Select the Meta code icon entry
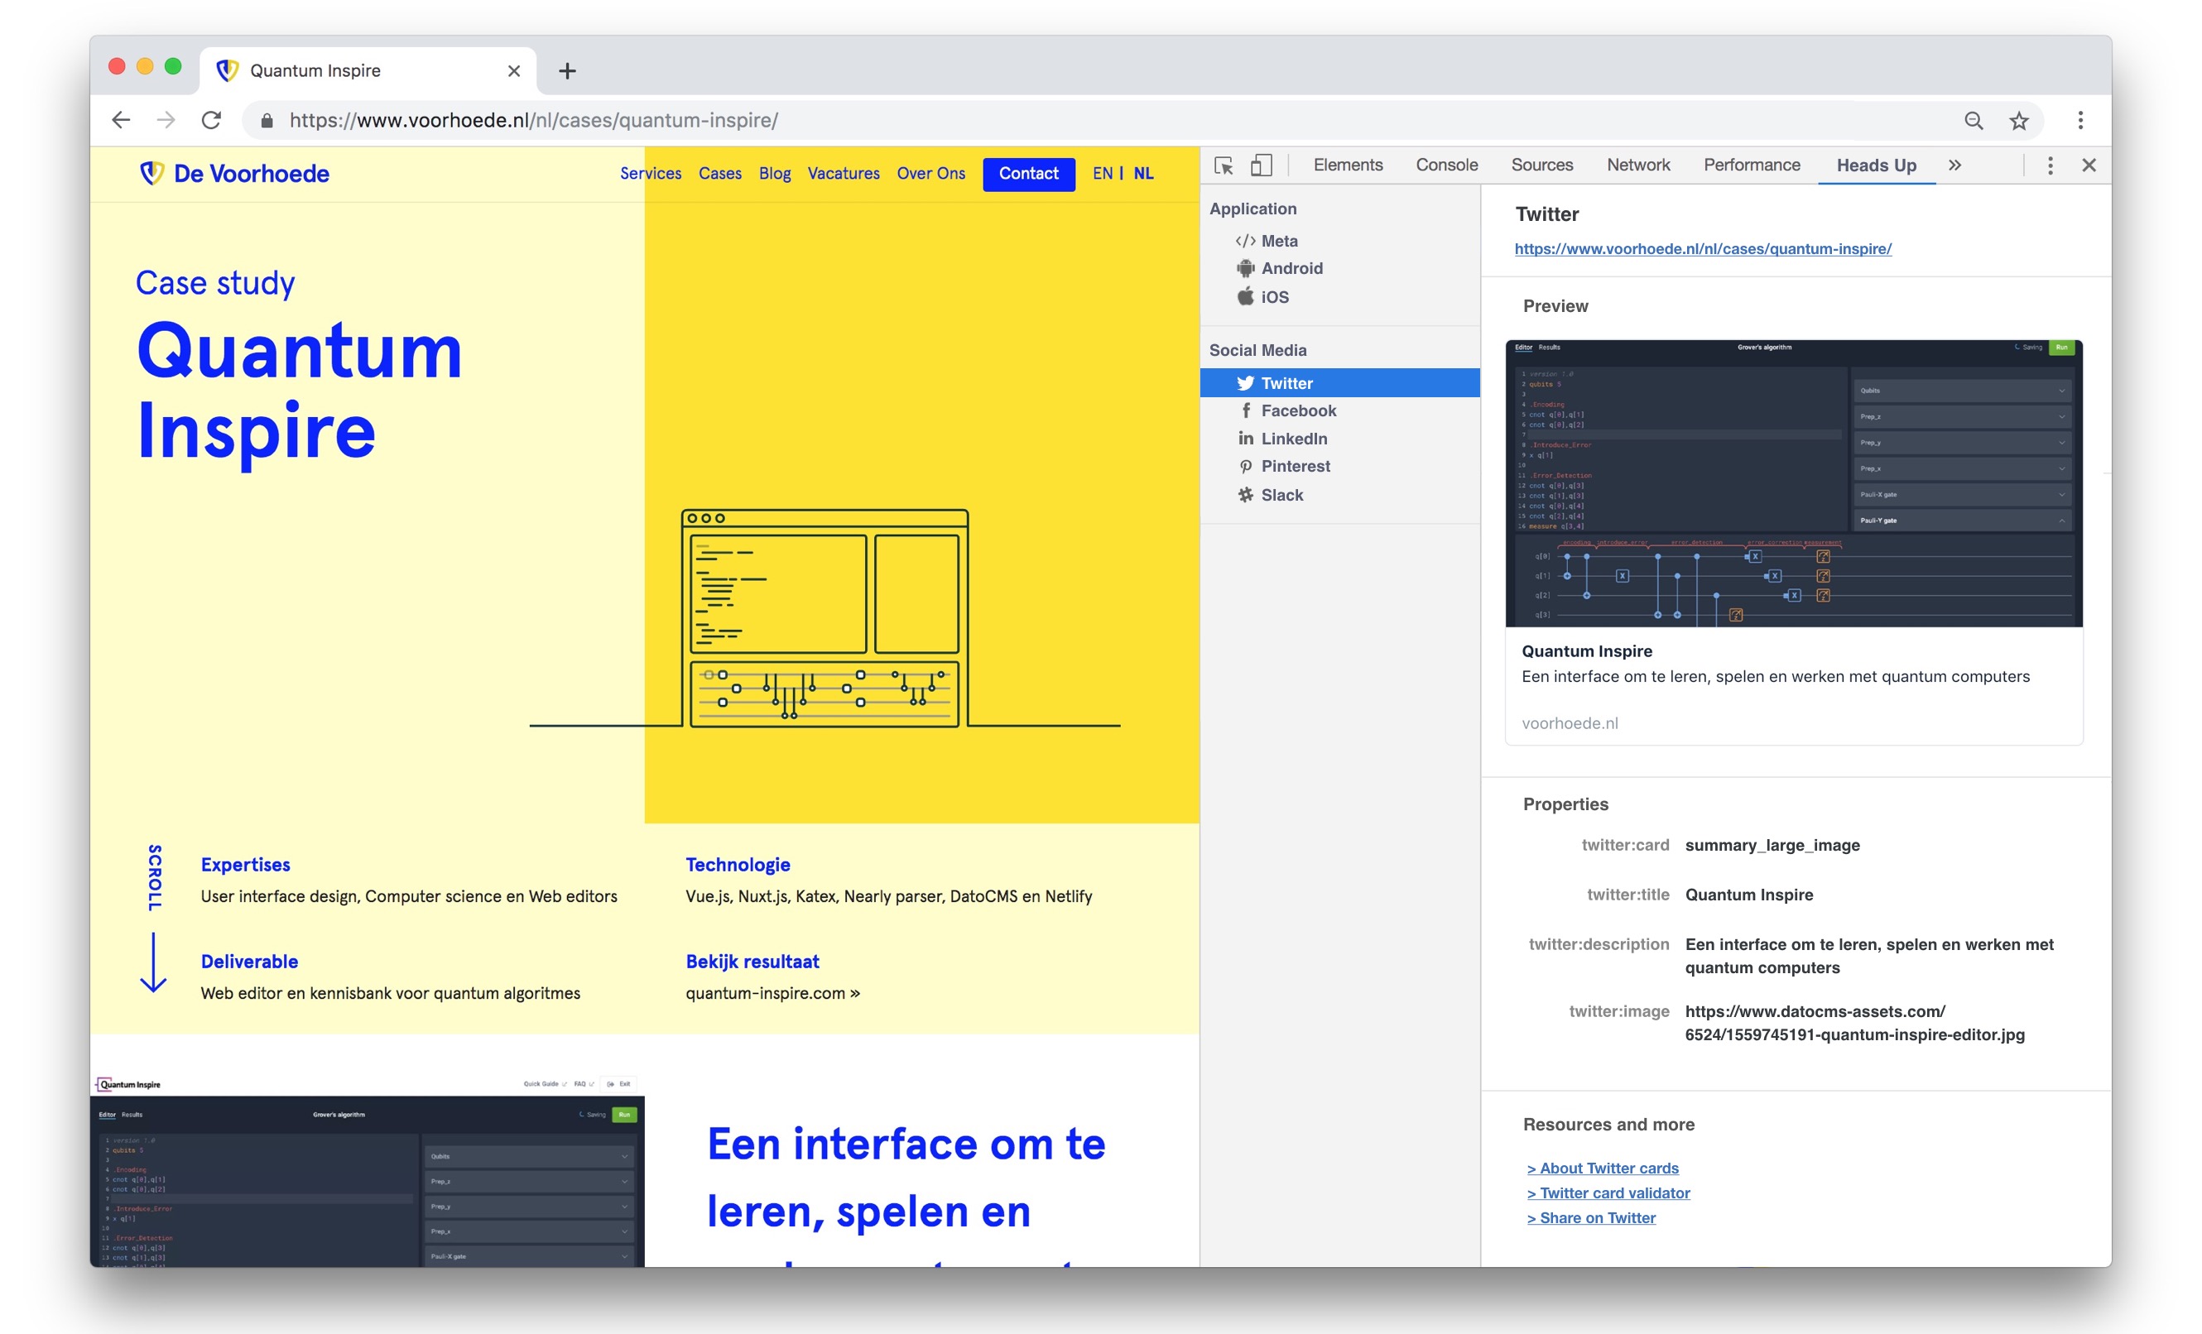Image resolution: width=2202 pixels, height=1334 pixels. pos(1245,242)
